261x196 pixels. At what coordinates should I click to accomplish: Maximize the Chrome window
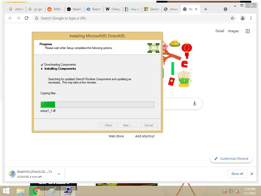point(242,6)
